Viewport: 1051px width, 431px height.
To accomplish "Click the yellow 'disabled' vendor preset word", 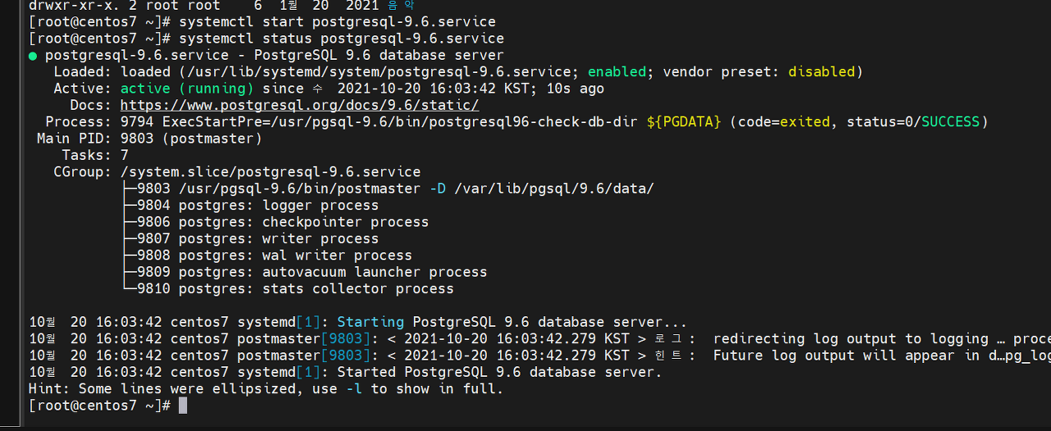I will [822, 72].
